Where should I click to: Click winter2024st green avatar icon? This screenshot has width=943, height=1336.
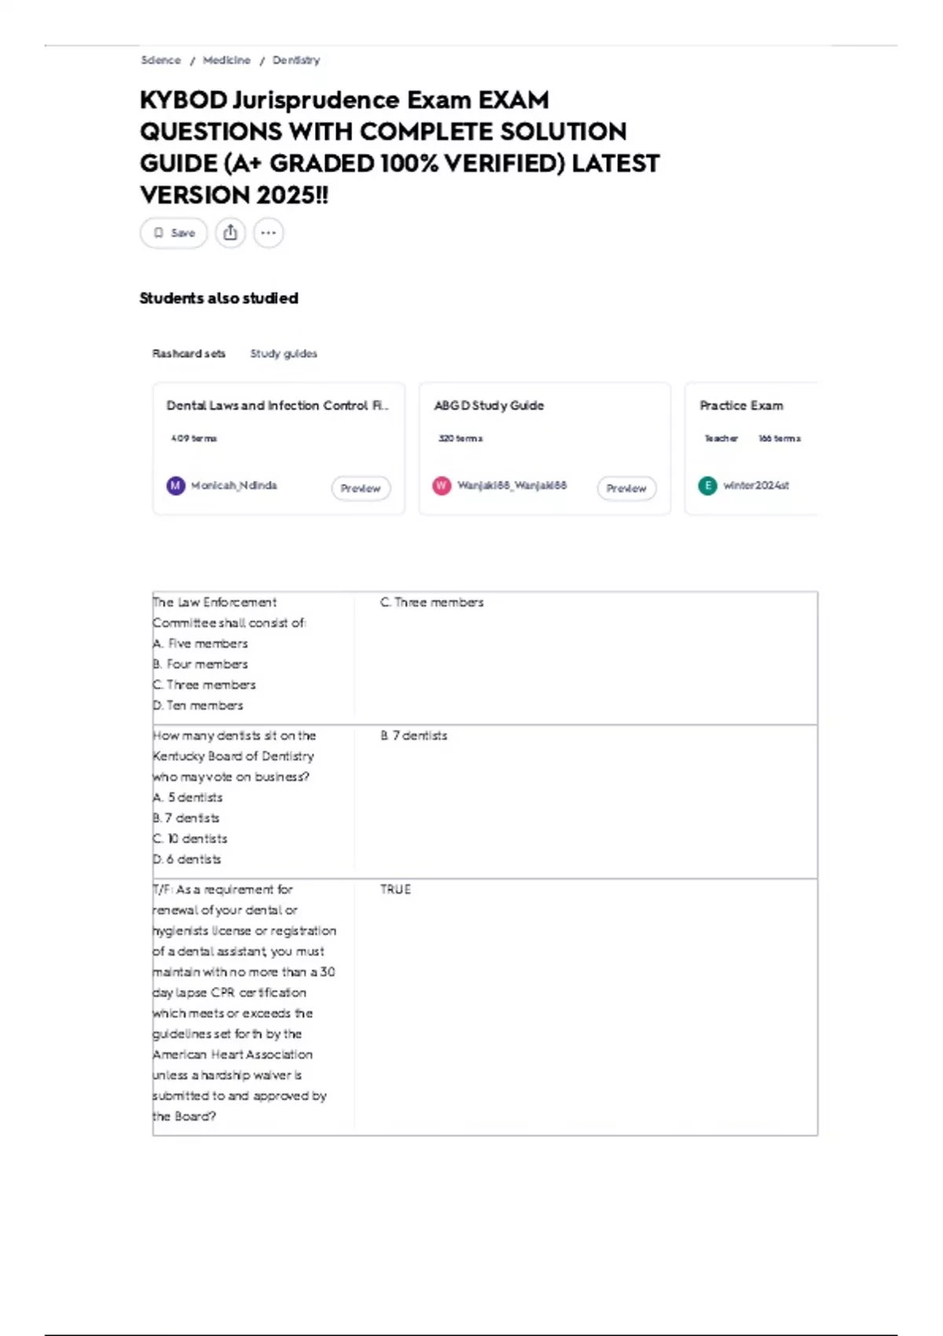[707, 486]
